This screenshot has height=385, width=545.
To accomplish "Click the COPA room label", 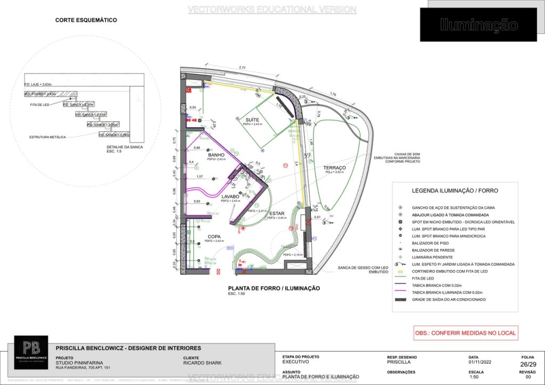I will point(214,237).
